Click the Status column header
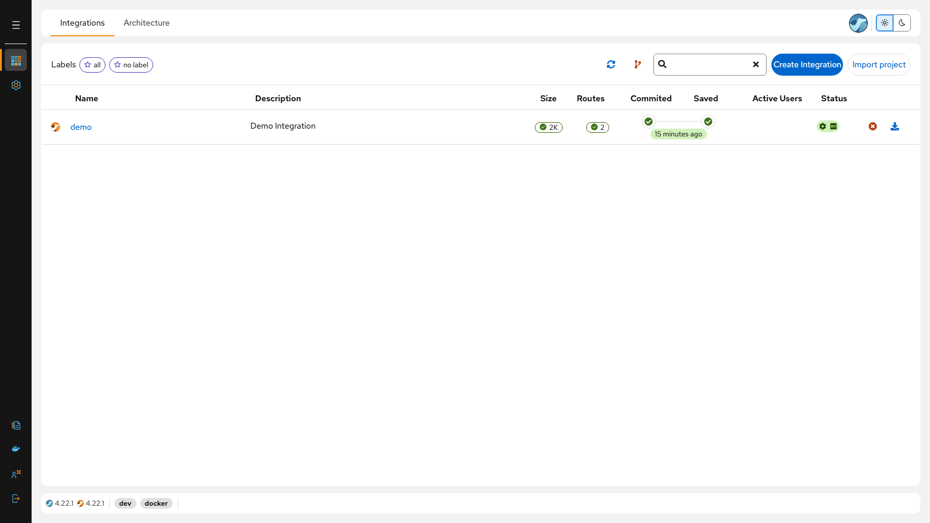The height and width of the screenshot is (523, 930). pyautogui.click(x=834, y=98)
